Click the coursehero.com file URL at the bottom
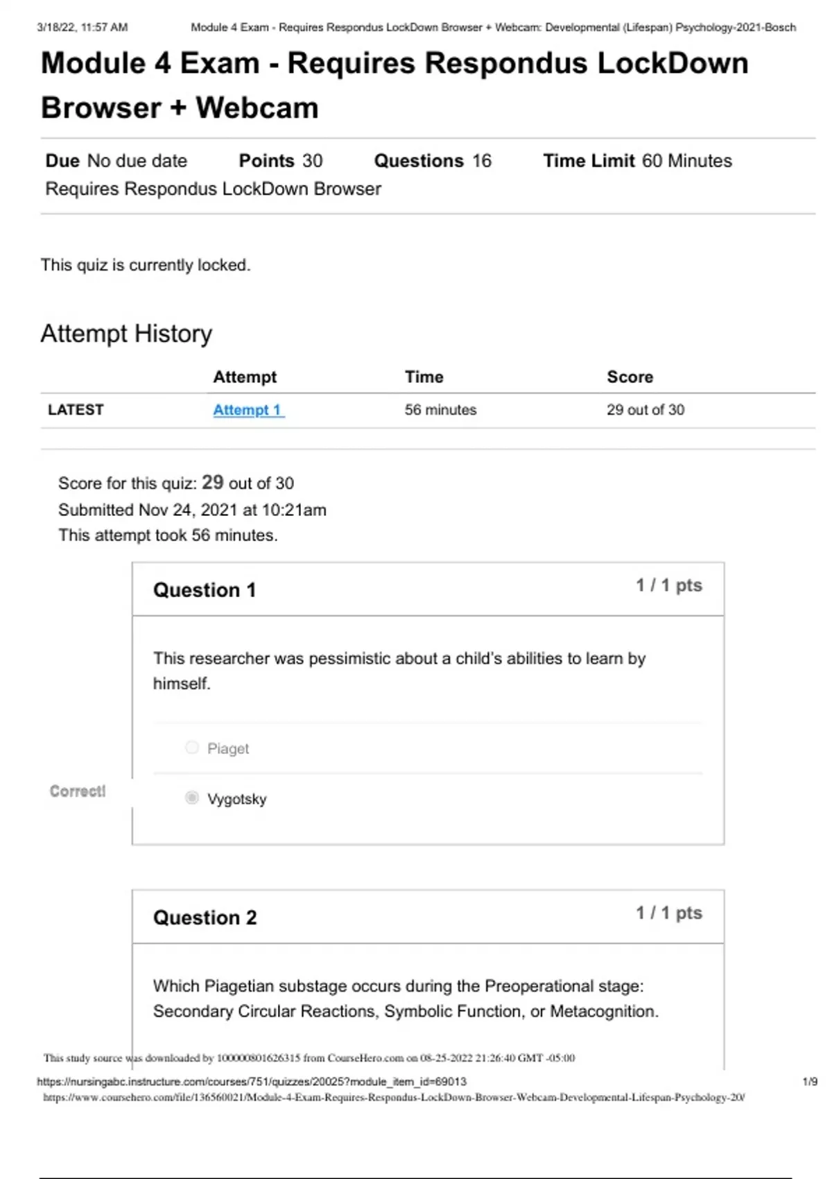832x1179 pixels. click(393, 1098)
